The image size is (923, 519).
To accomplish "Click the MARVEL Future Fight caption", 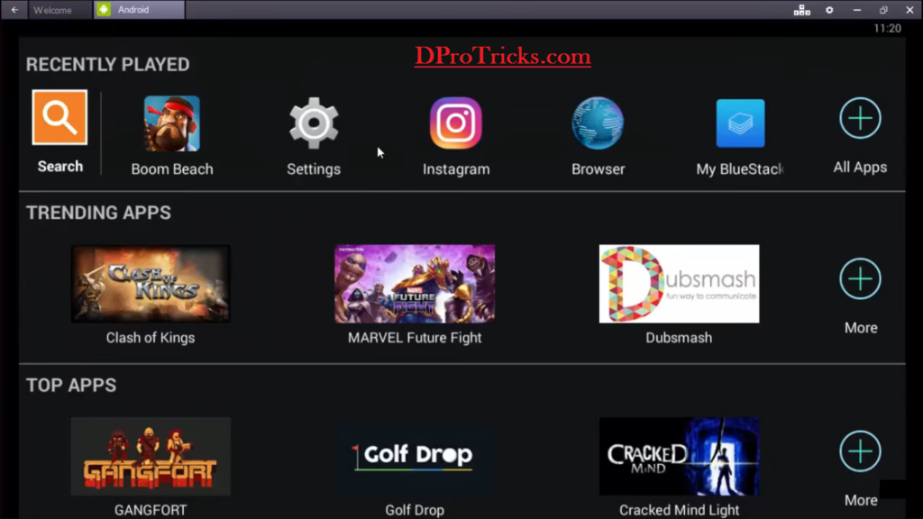I will click(x=415, y=338).
